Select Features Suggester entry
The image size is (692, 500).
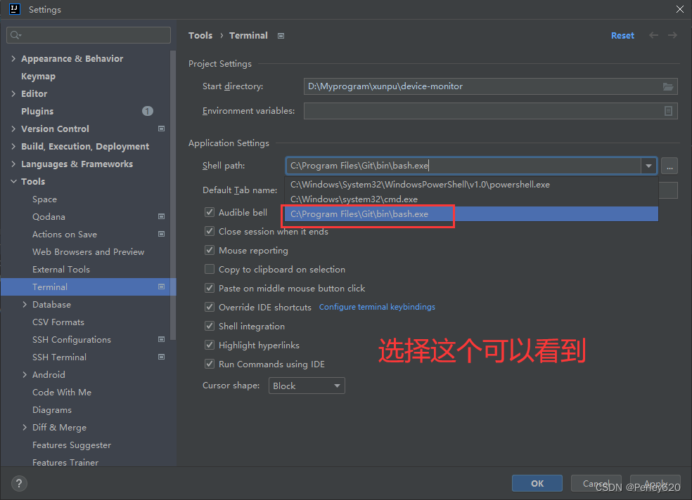[x=72, y=445]
